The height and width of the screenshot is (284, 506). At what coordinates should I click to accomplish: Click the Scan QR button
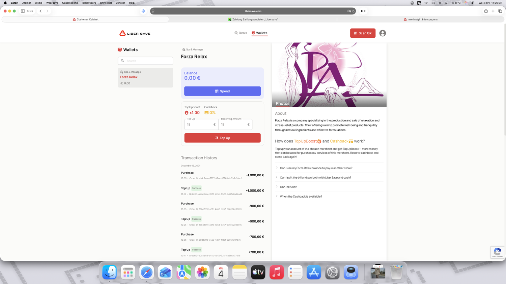(362, 33)
